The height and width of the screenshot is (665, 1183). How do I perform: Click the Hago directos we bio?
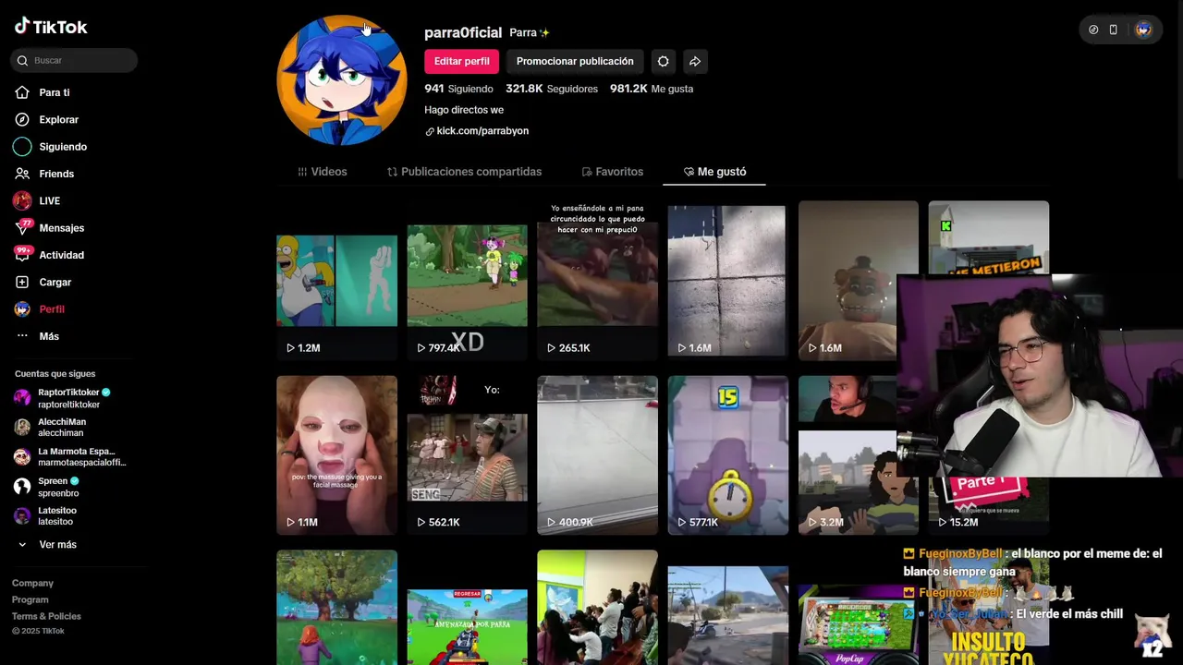coord(464,110)
